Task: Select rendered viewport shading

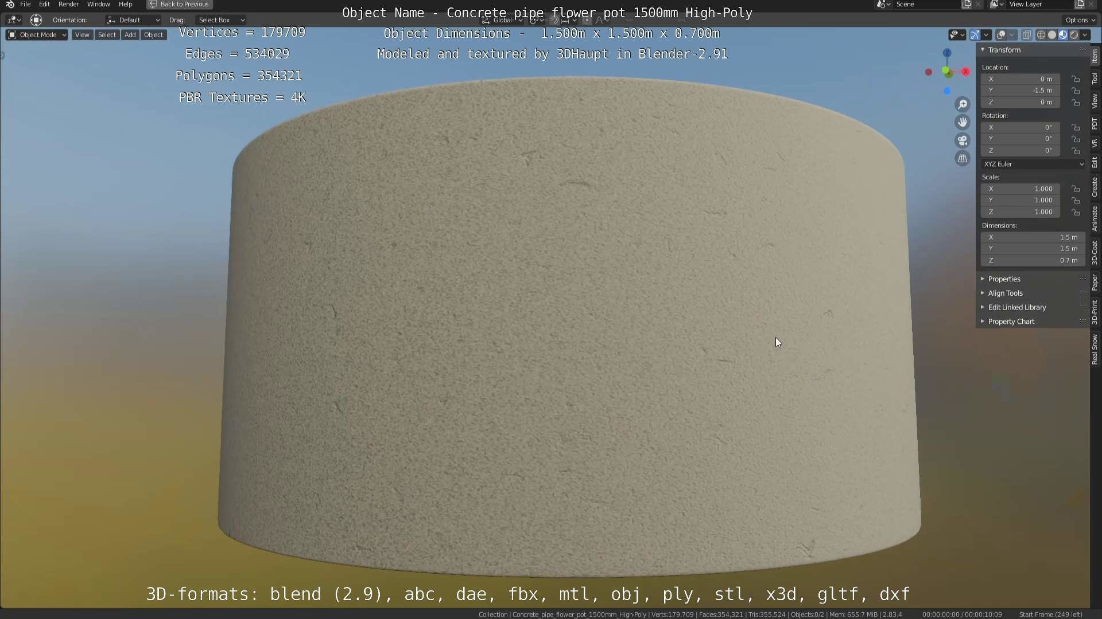Action: coord(1074,35)
